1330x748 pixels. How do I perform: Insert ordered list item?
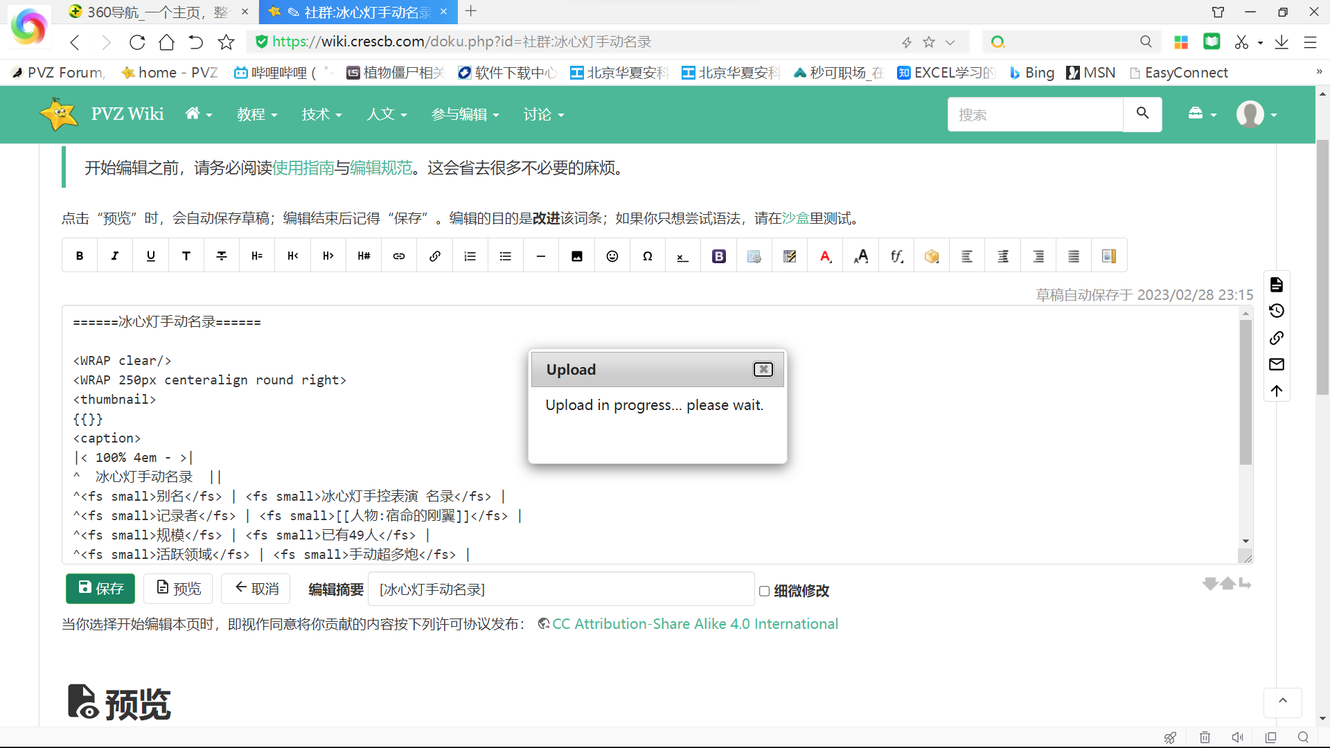pos(470,256)
